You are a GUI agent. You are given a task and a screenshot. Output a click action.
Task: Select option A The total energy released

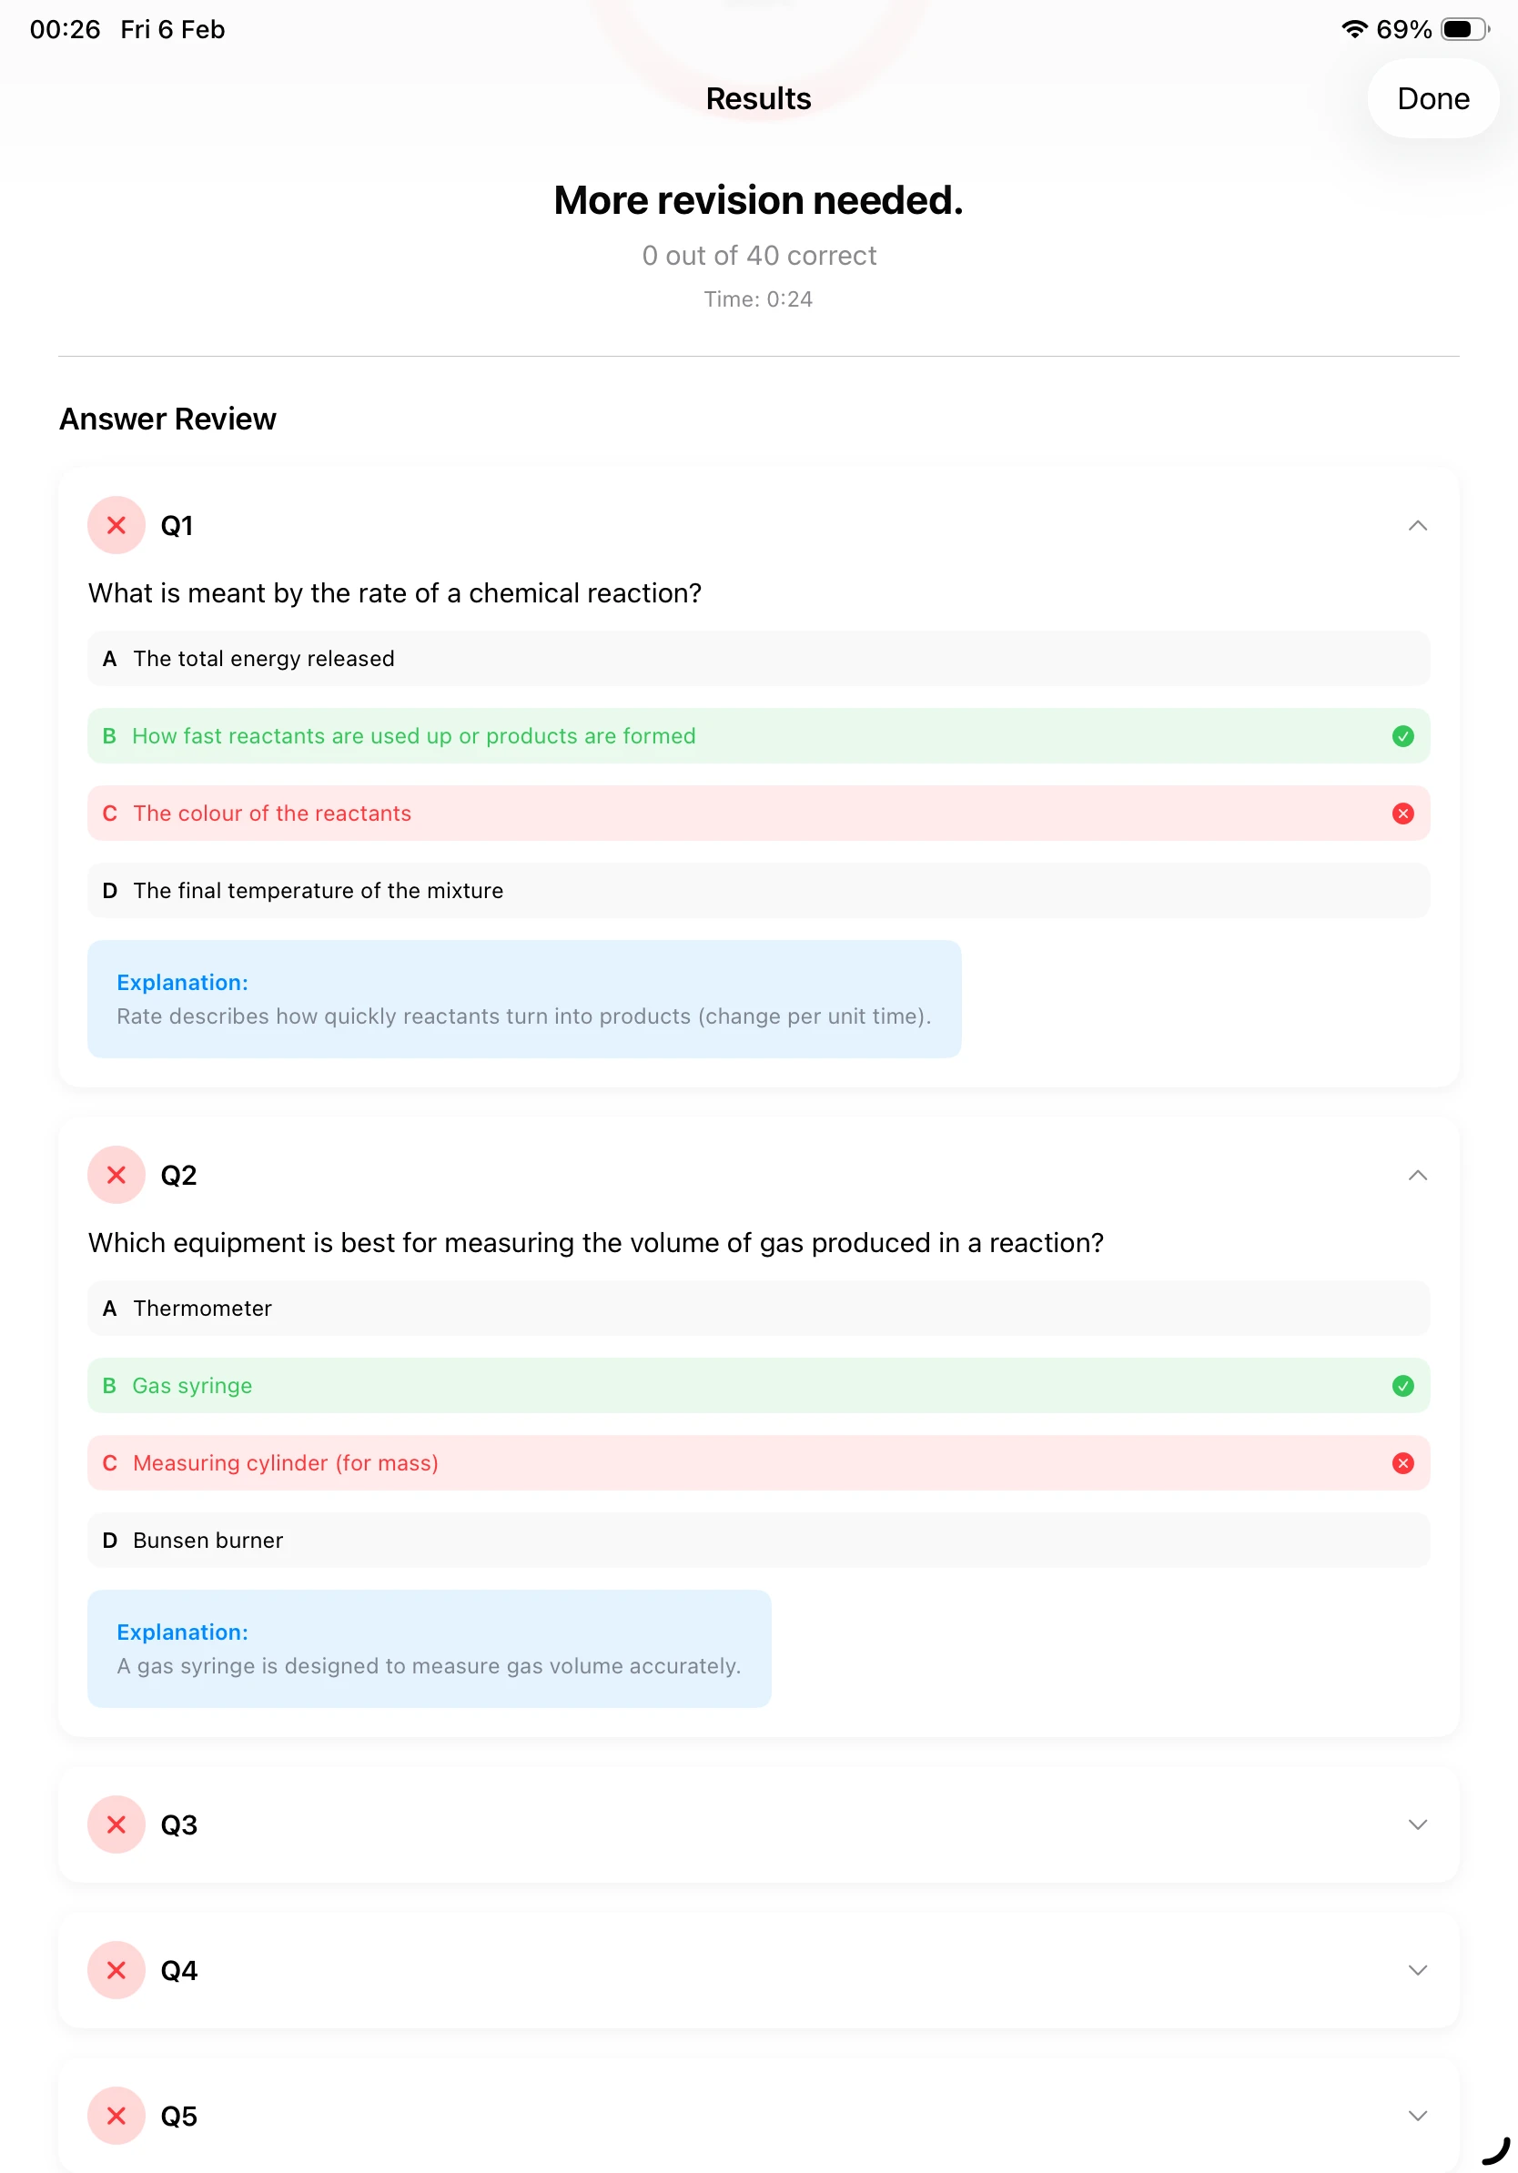click(757, 659)
